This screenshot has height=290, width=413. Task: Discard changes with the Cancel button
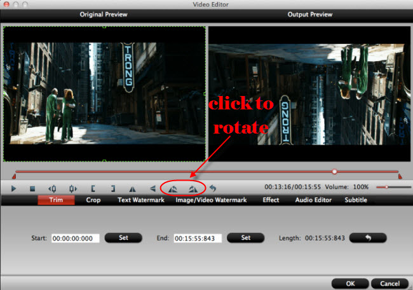[390, 284]
